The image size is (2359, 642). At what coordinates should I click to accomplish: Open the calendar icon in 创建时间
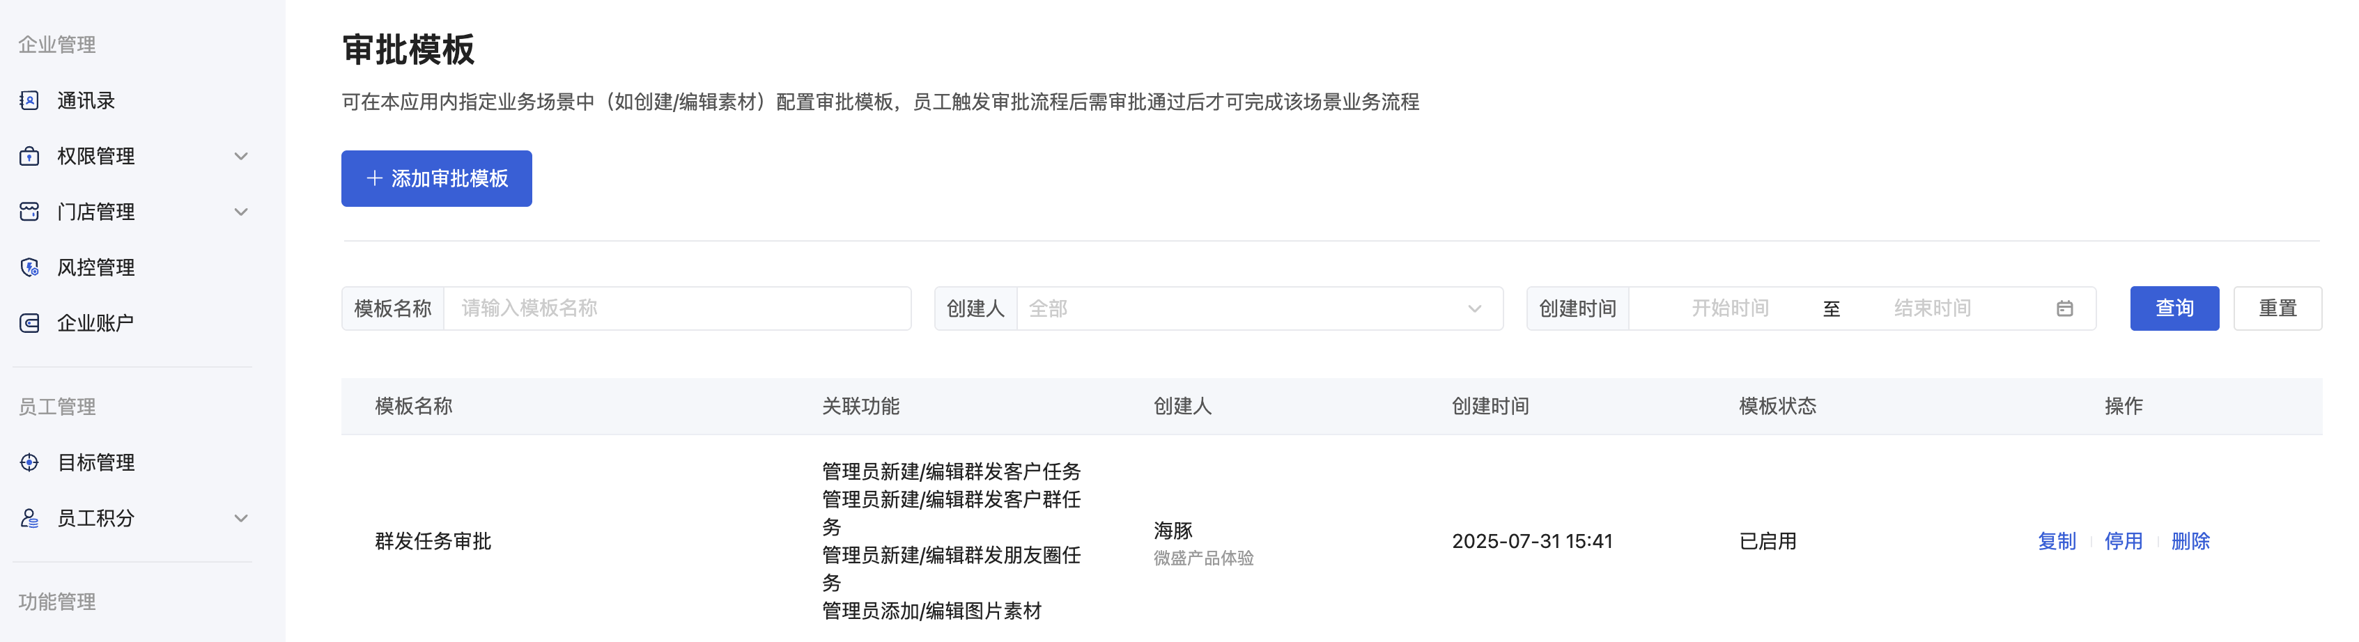pyautogui.click(x=2064, y=308)
